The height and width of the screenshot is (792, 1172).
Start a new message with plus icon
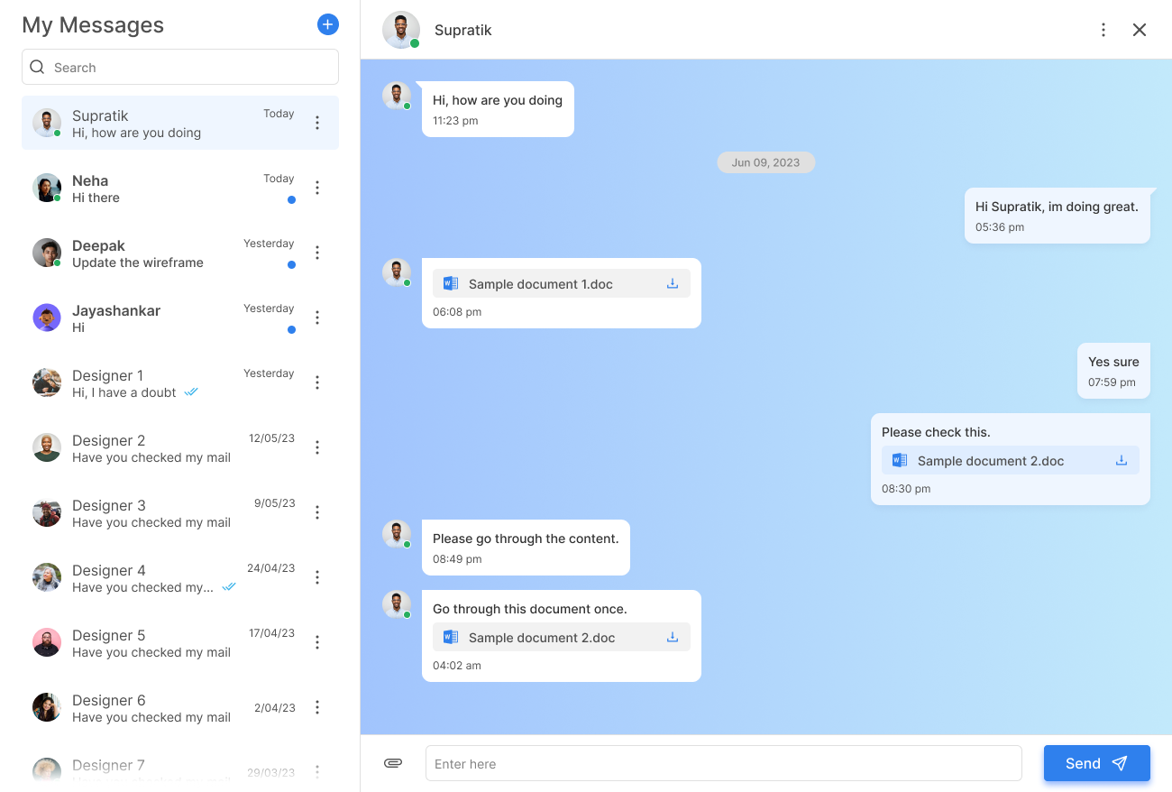pyautogui.click(x=328, y=24)
